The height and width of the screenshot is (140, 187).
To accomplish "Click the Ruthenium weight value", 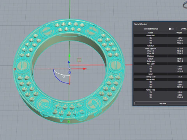I will click(180, 61).
